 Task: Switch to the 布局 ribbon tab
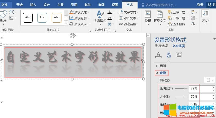(60, 5)
